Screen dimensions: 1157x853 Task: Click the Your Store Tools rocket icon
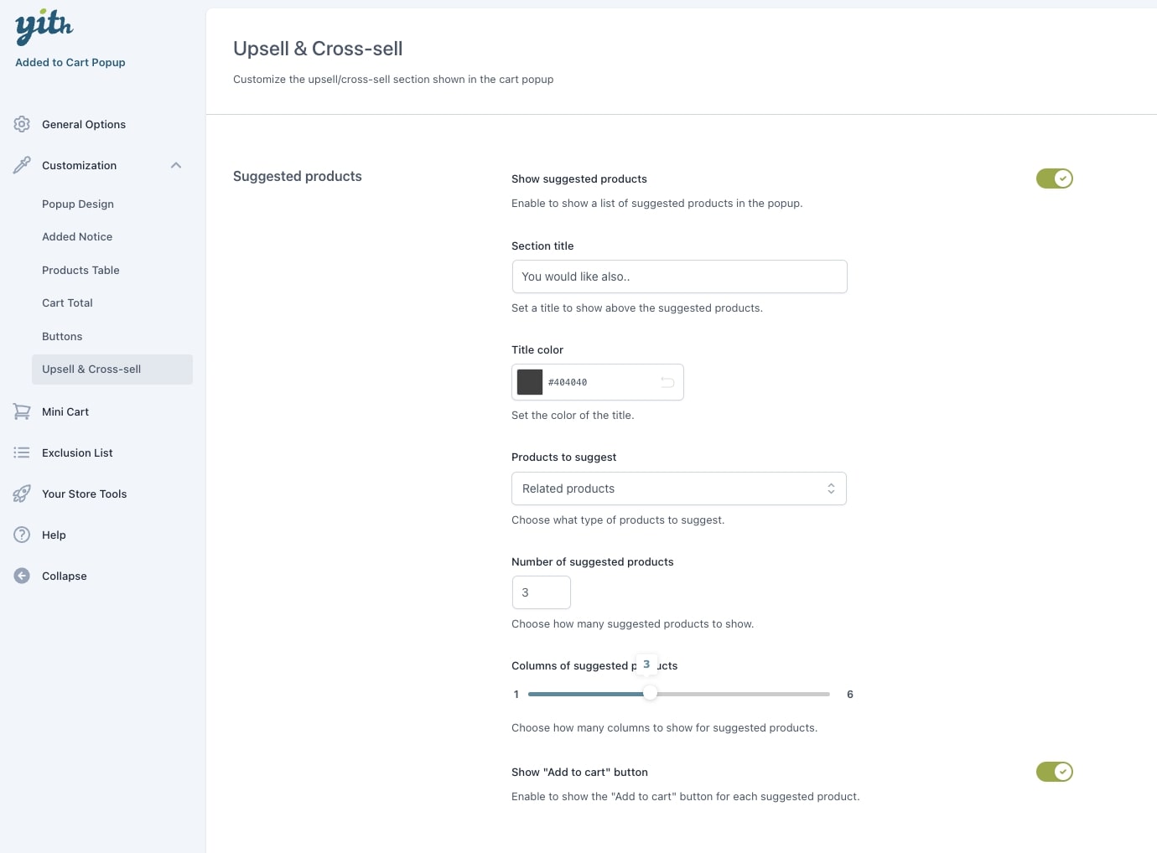[x=22, y=494]
